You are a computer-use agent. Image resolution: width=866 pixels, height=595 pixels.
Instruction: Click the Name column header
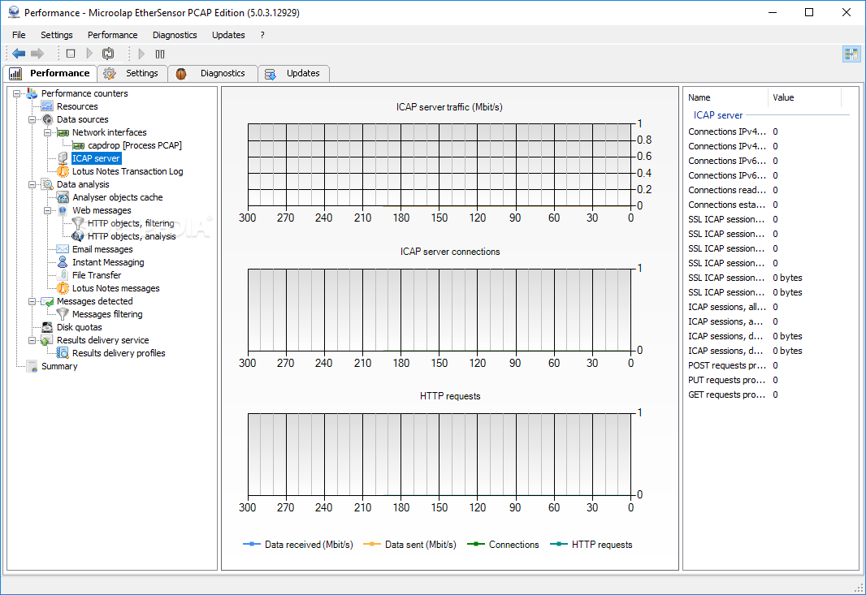coord(725,97)
